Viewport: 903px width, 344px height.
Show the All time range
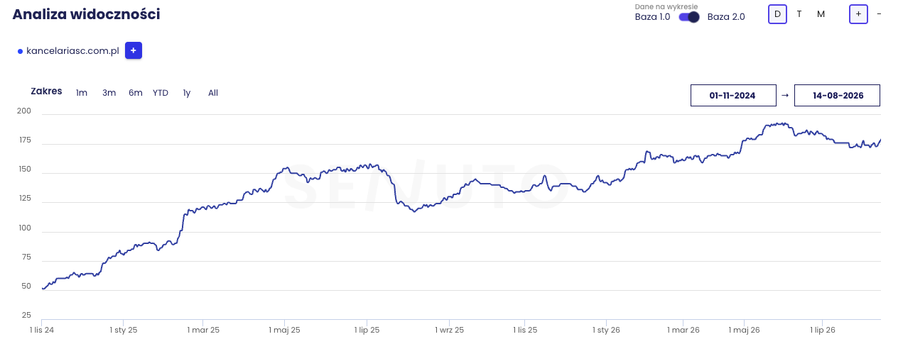(x=213, y=93)
